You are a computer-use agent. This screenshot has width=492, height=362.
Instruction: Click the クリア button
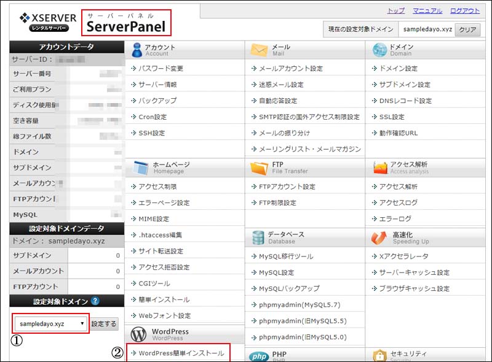coord(467,29)
